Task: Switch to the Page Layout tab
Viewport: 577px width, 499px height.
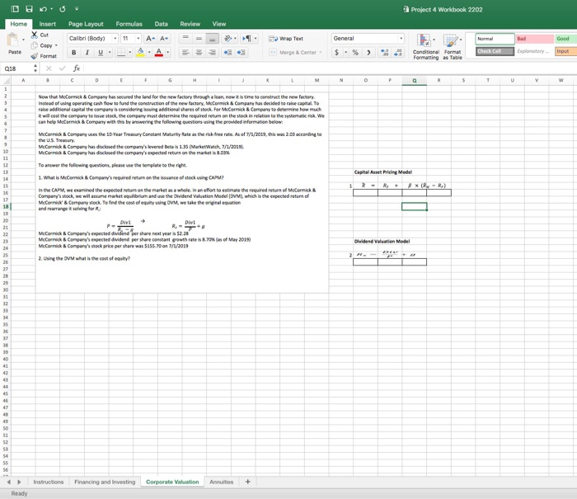Action: tap(86, 24)
